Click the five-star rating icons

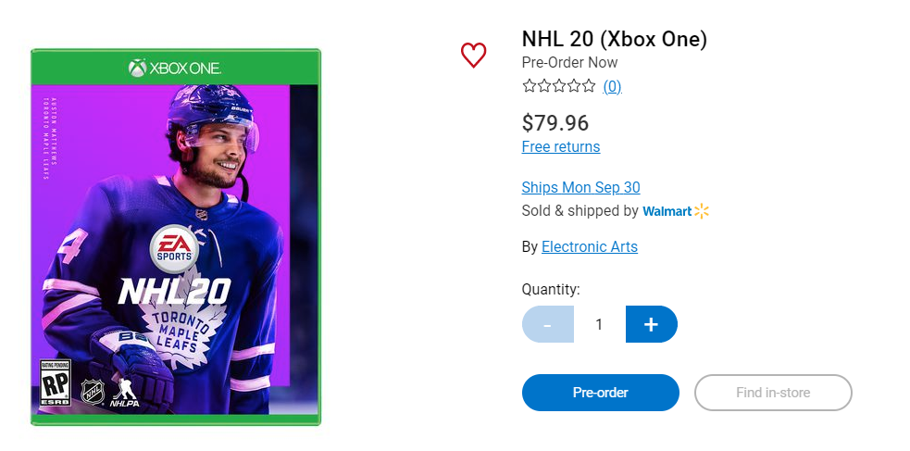click(559, 86)
